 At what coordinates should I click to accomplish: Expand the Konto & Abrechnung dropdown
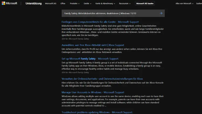tap(105, 4)
